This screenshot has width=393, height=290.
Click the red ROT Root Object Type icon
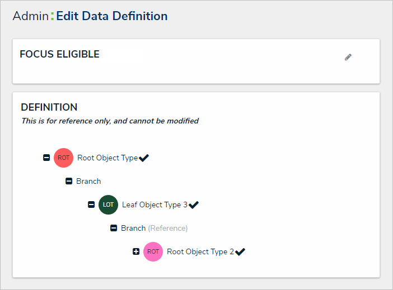(64, 158)
